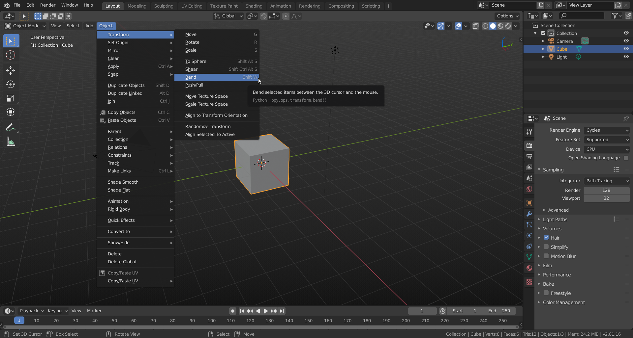Open the Render properties tab
The height and width of the screenshot is (338, 633).
(529, 145)
